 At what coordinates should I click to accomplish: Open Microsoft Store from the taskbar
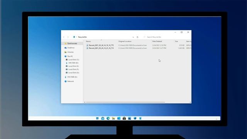point(124,119)
